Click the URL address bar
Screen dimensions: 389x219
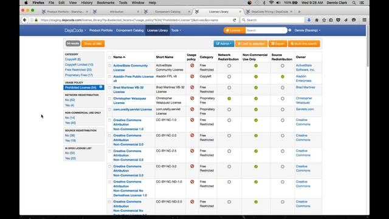click(x=135, y=20)
